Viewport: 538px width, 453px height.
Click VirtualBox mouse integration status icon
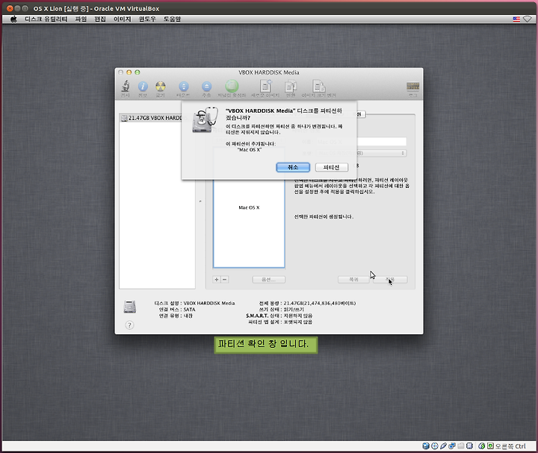coord(481,446)
